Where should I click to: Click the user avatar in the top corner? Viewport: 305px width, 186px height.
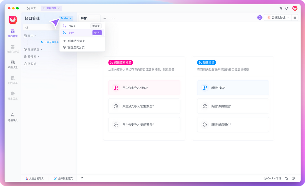[x=295, y=8]
